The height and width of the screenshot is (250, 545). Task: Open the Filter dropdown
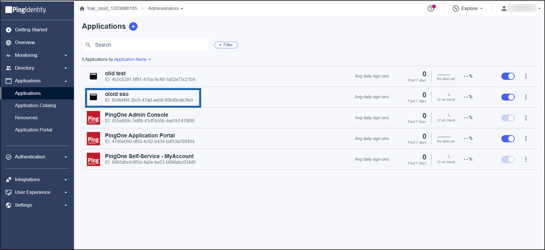coord(226,45)
